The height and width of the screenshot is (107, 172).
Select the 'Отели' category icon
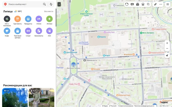39,19
